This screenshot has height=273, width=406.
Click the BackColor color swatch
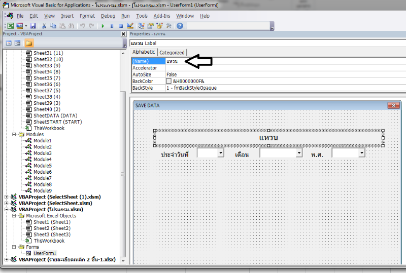[168, 81]
